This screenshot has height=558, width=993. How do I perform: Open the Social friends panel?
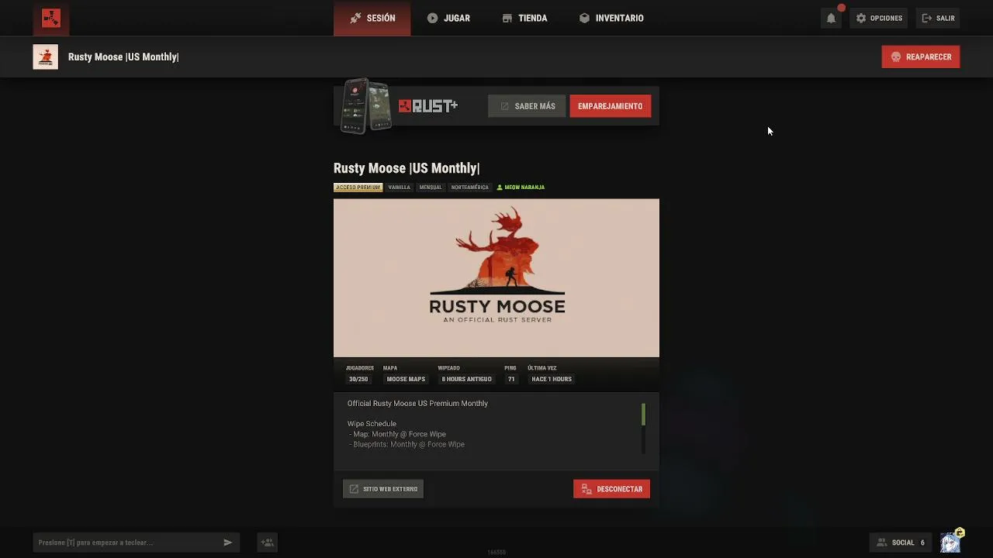(x=900, y=542)
